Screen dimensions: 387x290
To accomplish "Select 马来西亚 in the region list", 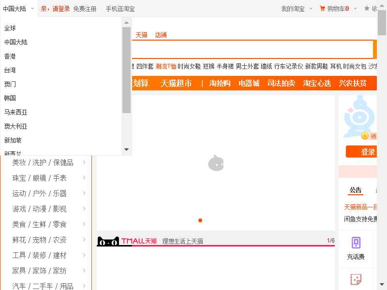I will coord(16,112).
